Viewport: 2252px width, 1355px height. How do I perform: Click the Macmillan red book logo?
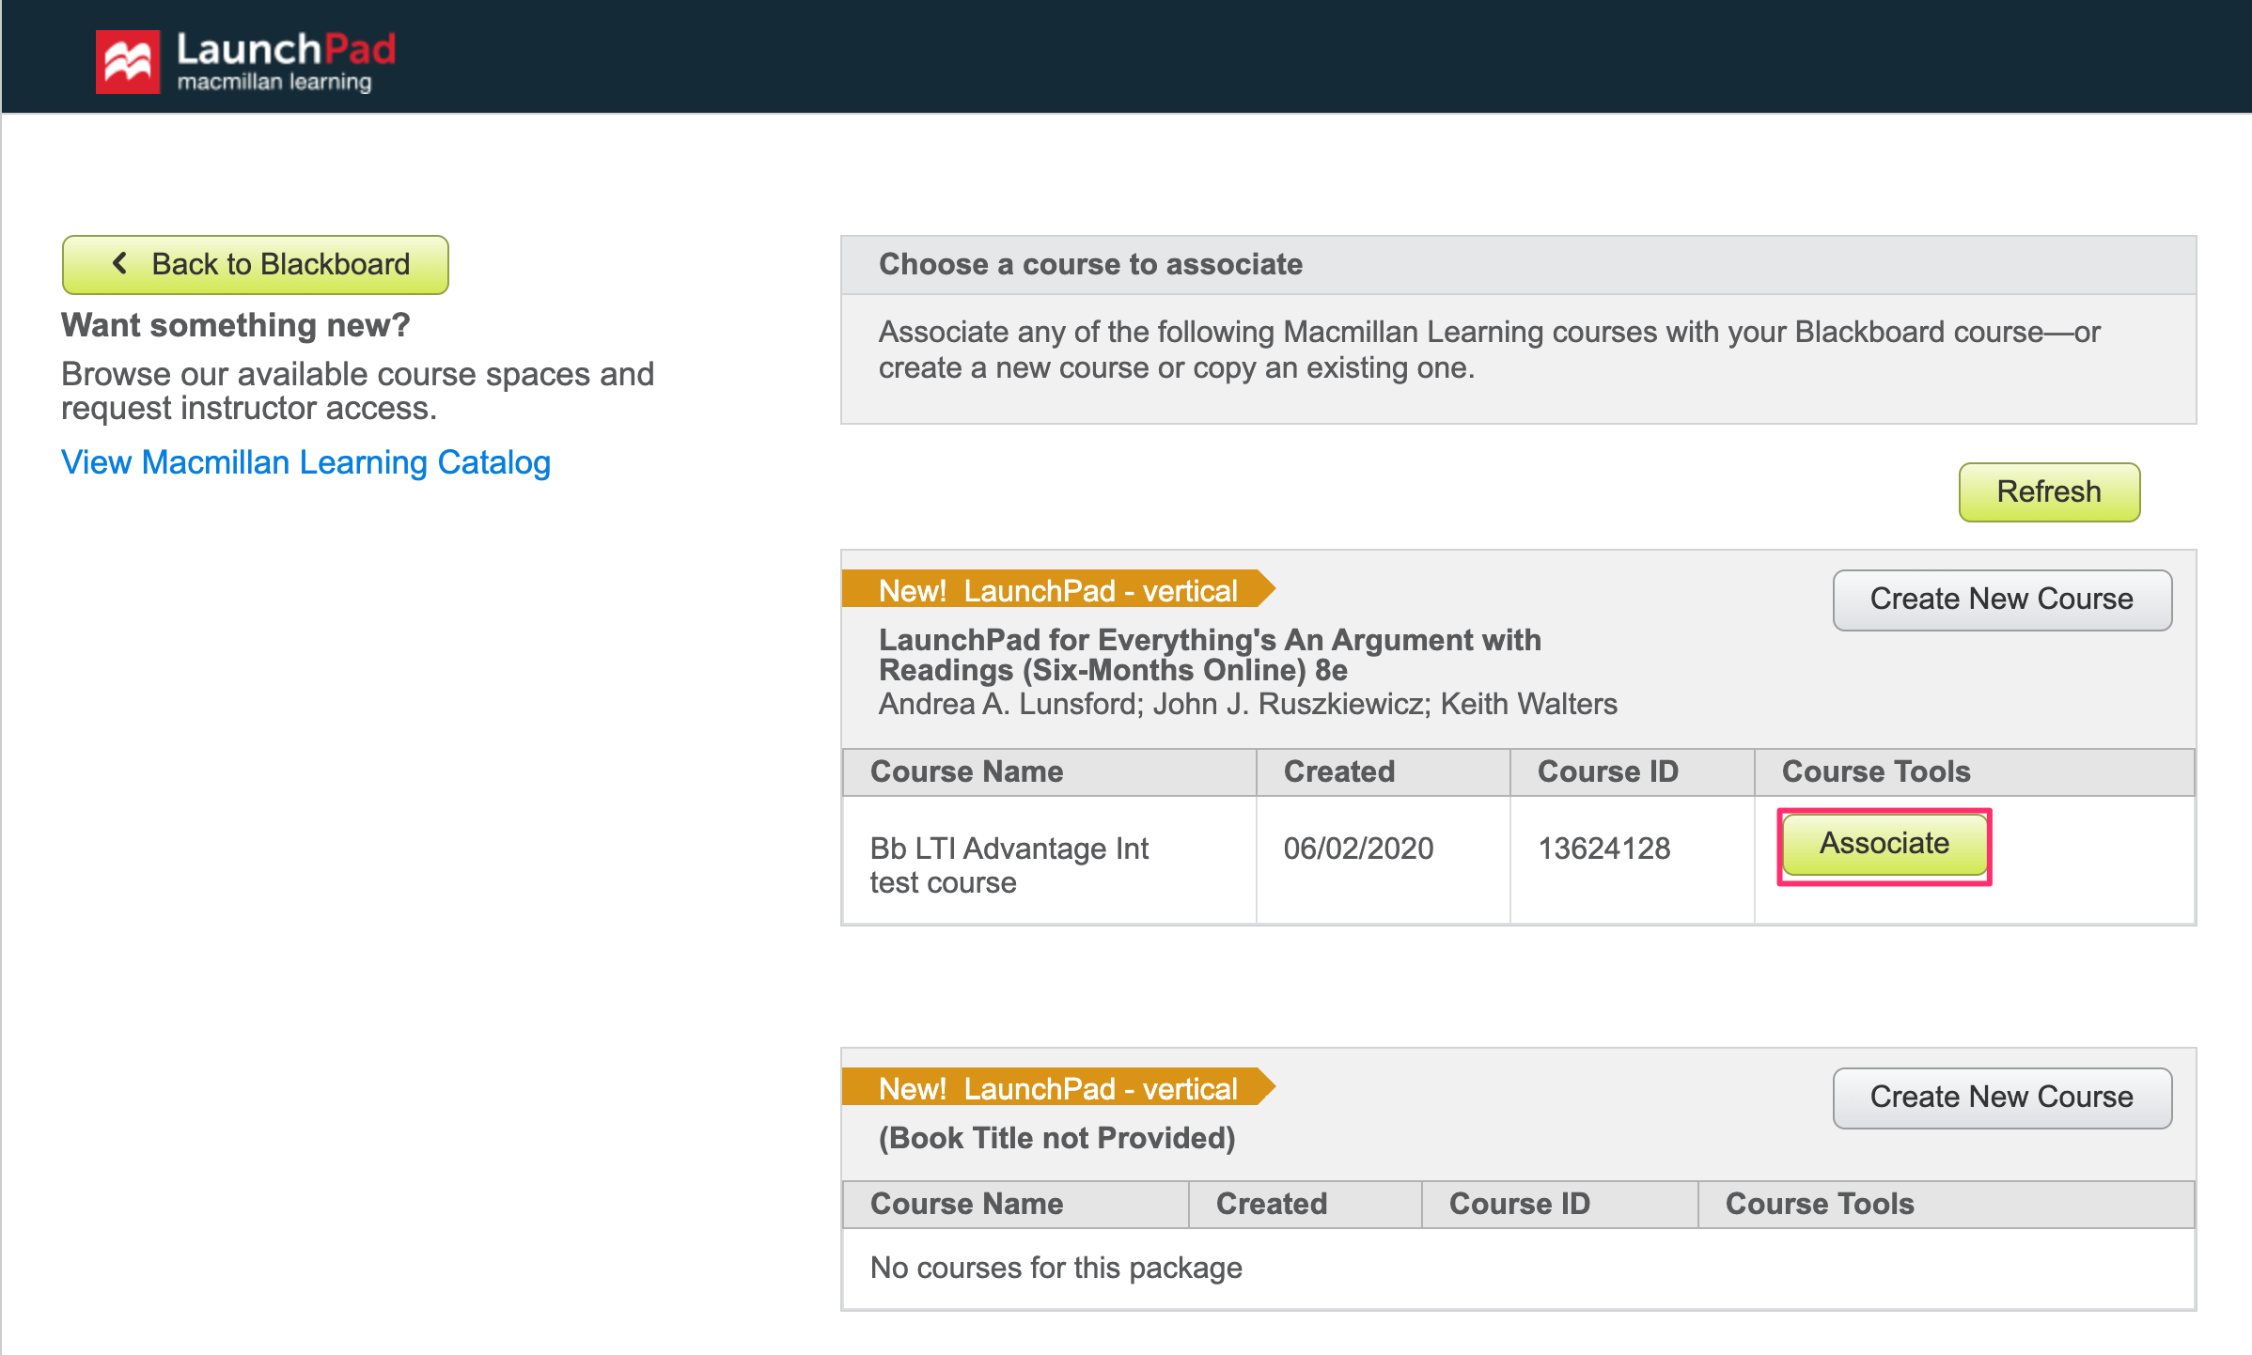click(130, 58)
